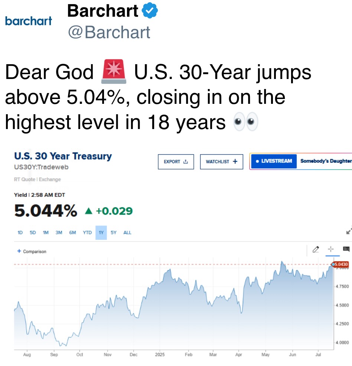Switch to the 3M range
The height and width of the screenshot is (366, 352).
coord(59,233)
